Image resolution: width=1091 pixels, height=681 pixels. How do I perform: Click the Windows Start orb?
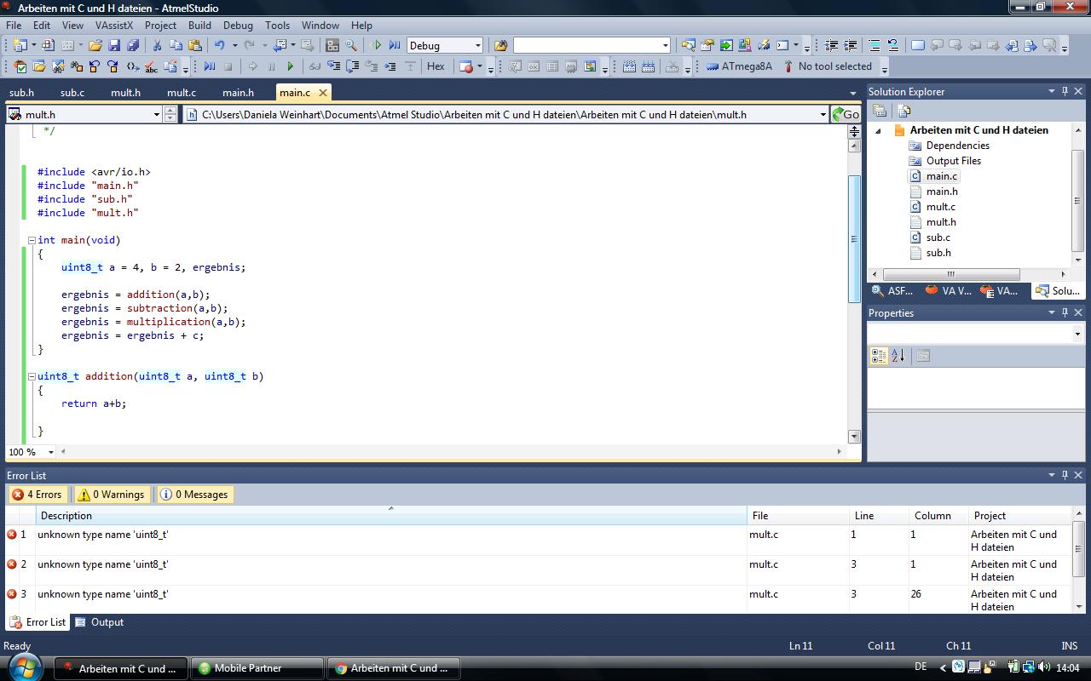coord(23,667)
